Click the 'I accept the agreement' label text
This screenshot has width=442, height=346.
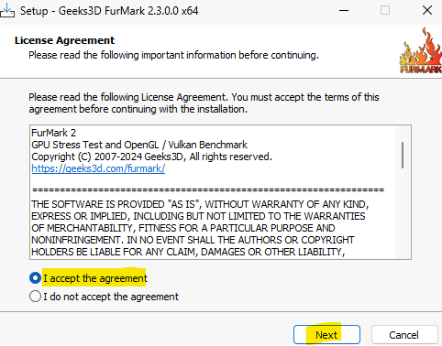pos(95,278)
